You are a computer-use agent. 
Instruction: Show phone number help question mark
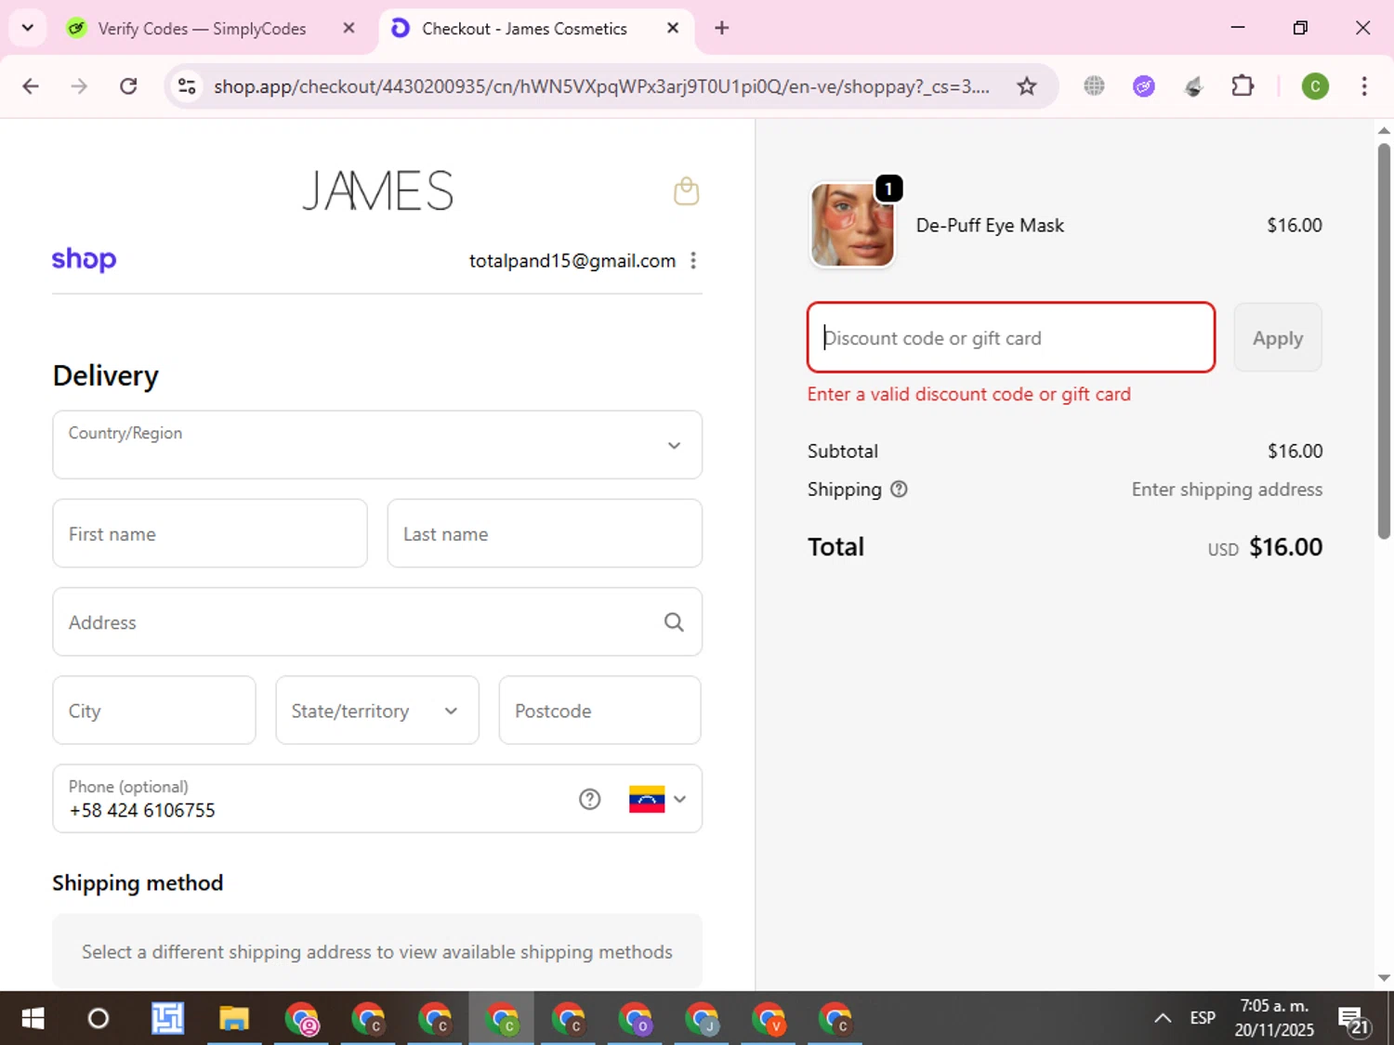pyautogui.click(x=589, y=799)
